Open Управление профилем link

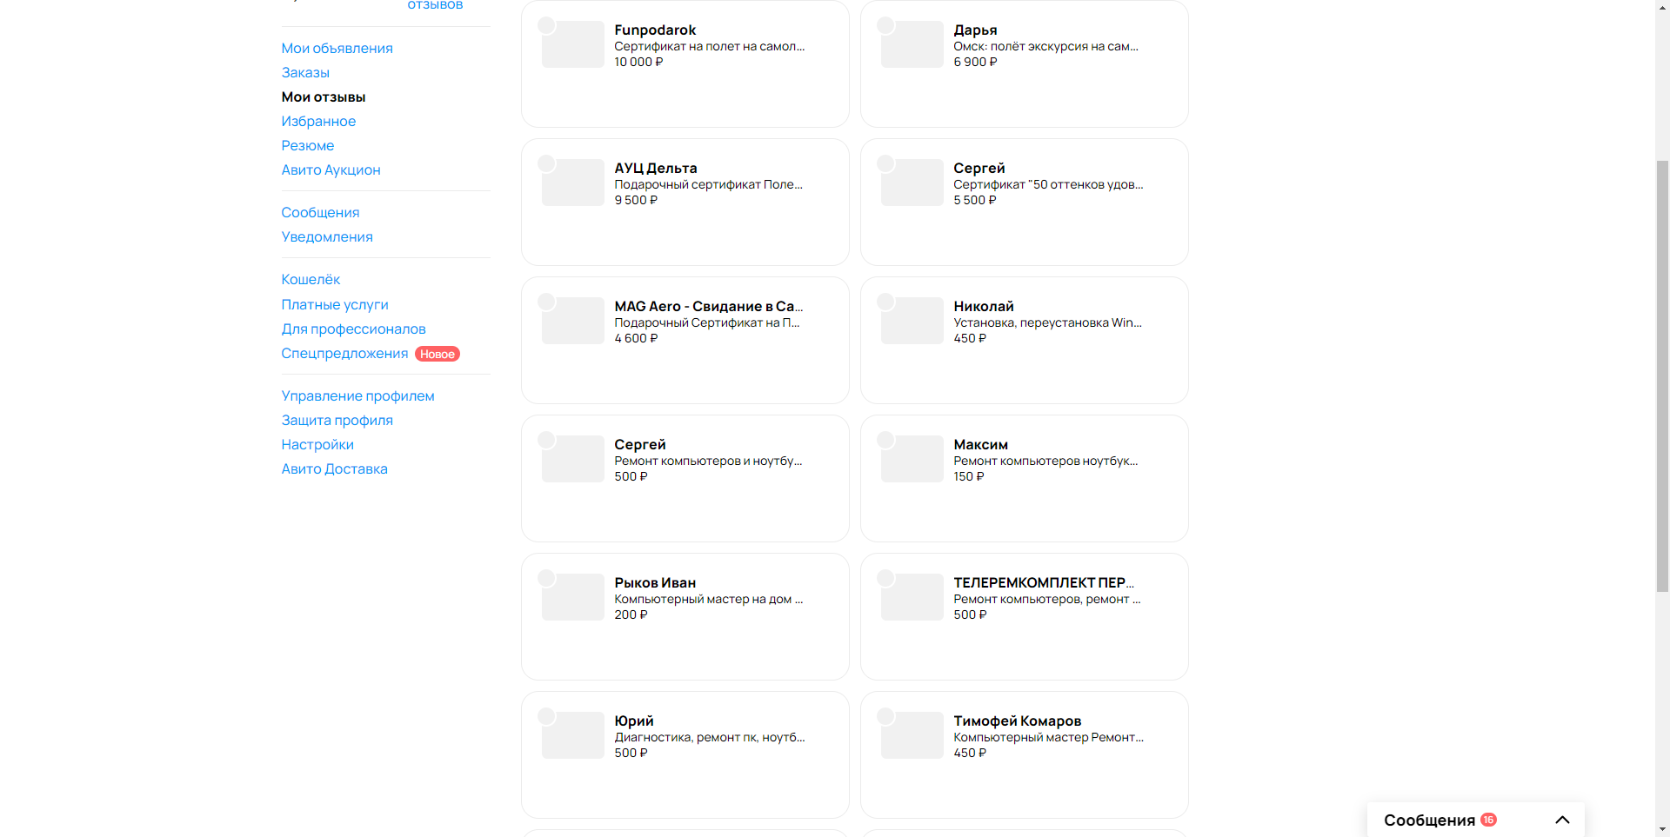tap(357, 395)
